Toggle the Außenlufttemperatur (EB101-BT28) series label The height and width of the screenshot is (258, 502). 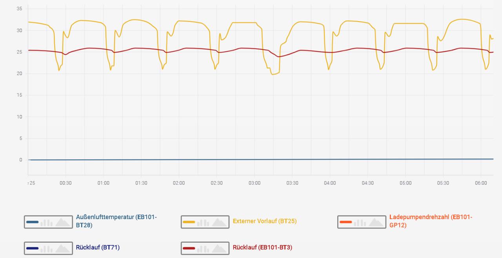click(x=116, y=221)
